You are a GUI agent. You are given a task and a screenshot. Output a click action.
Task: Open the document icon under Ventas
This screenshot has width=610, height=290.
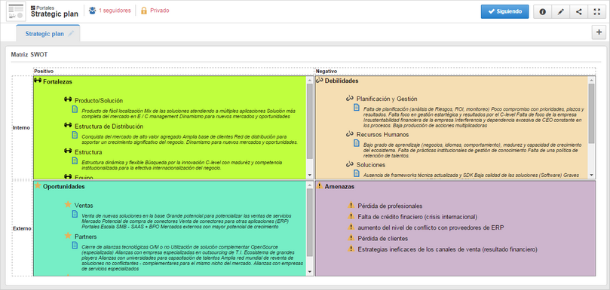[75, 214]
